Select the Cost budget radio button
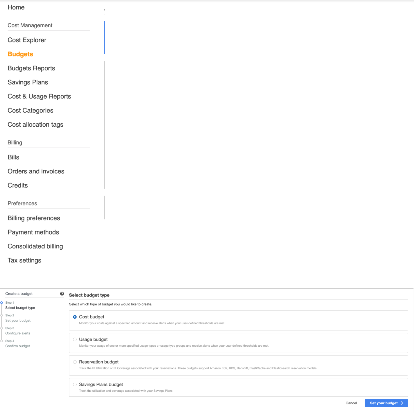The width and height of the screenshot is (414, 413). point(75,317)
